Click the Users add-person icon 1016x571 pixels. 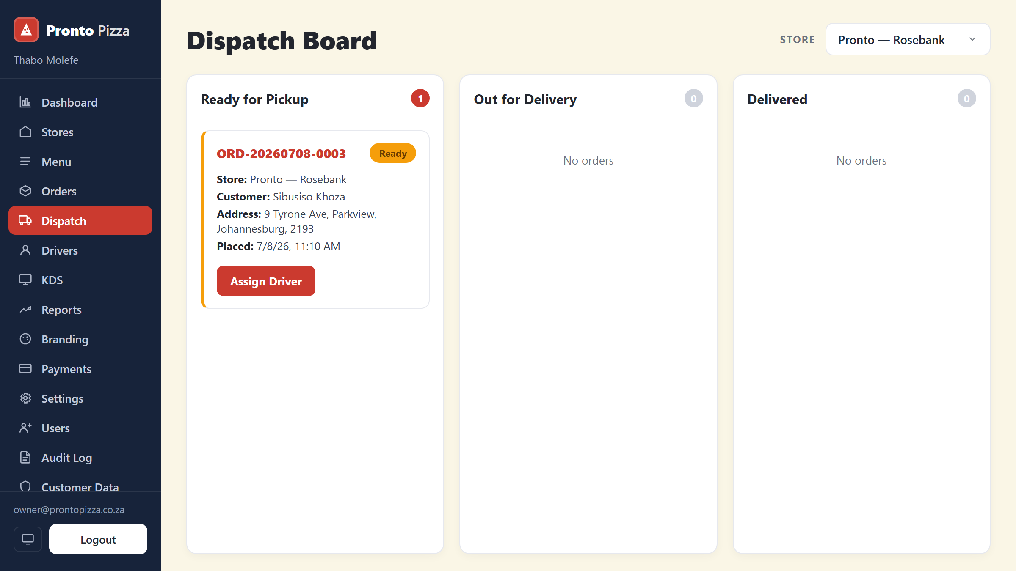(x=25, y=428)
